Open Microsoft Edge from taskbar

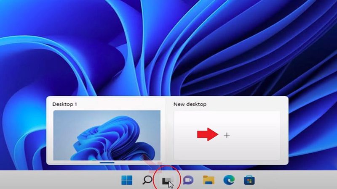pos(229,180)
